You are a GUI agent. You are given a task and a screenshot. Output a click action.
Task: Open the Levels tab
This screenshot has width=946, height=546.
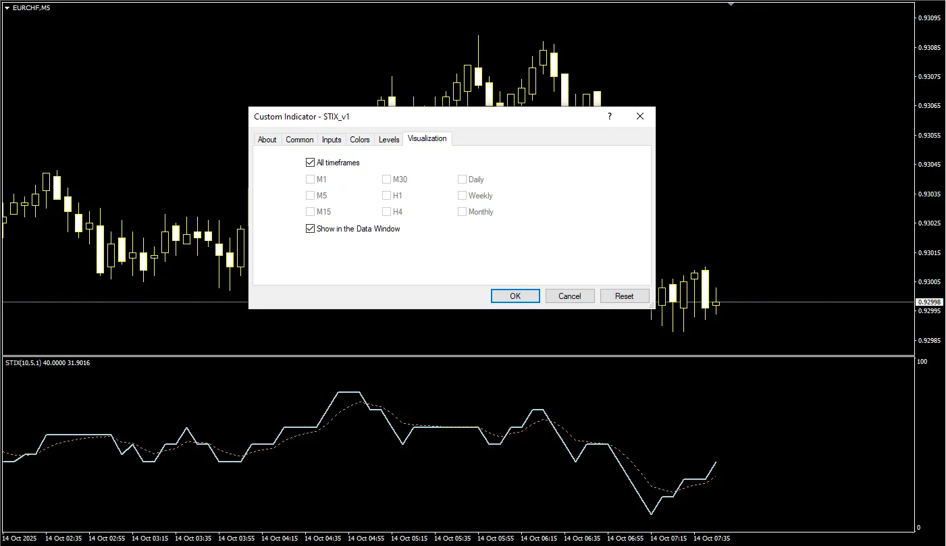pyautogui.click(x=389, y=140)
